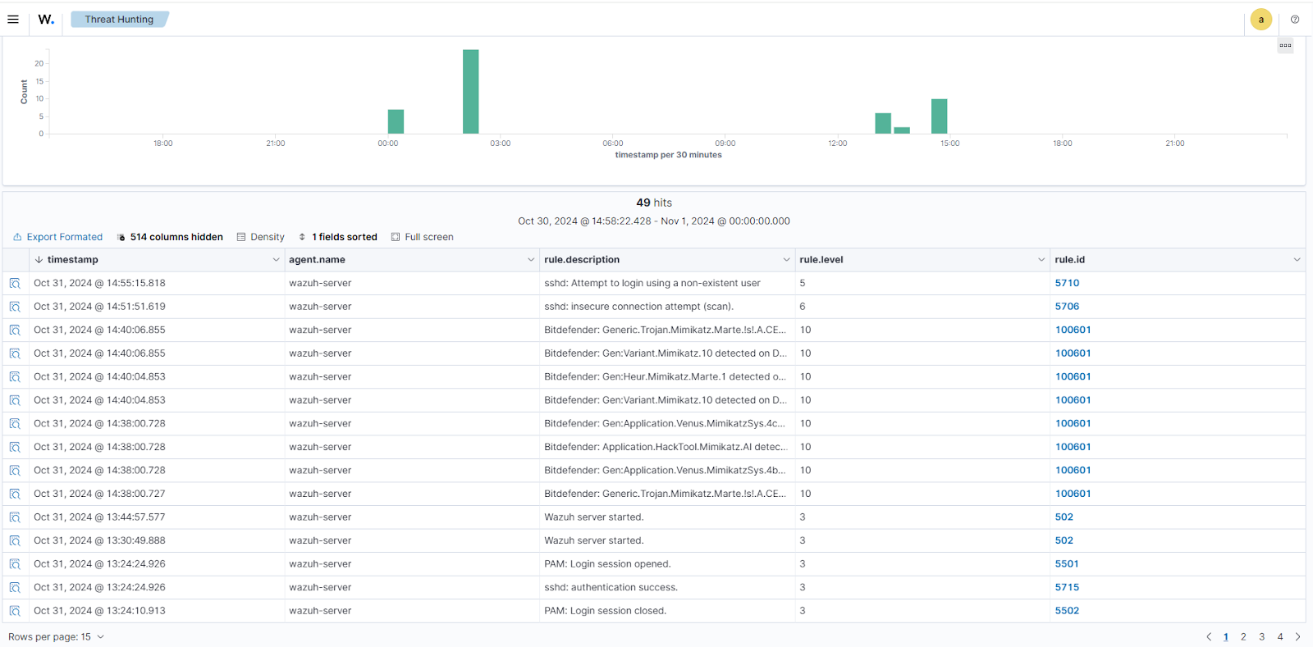Open the help icon in top bar
This screenshot has height=647, width=1313.
pos(1295,20)
